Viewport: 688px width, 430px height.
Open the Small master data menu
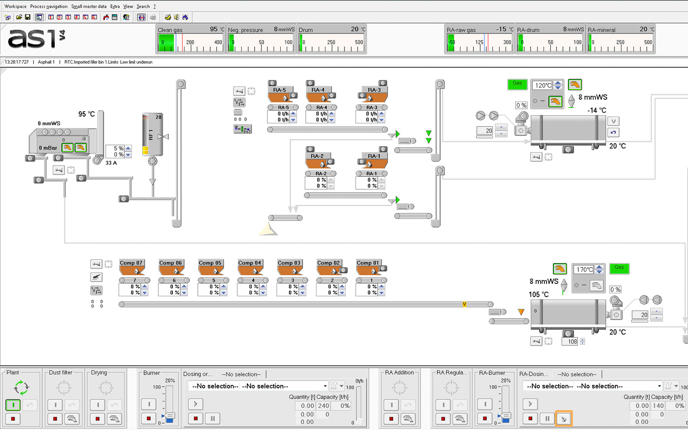point(89,6)
